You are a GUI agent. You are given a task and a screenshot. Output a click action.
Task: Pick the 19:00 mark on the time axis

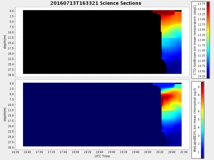(112, 152)
